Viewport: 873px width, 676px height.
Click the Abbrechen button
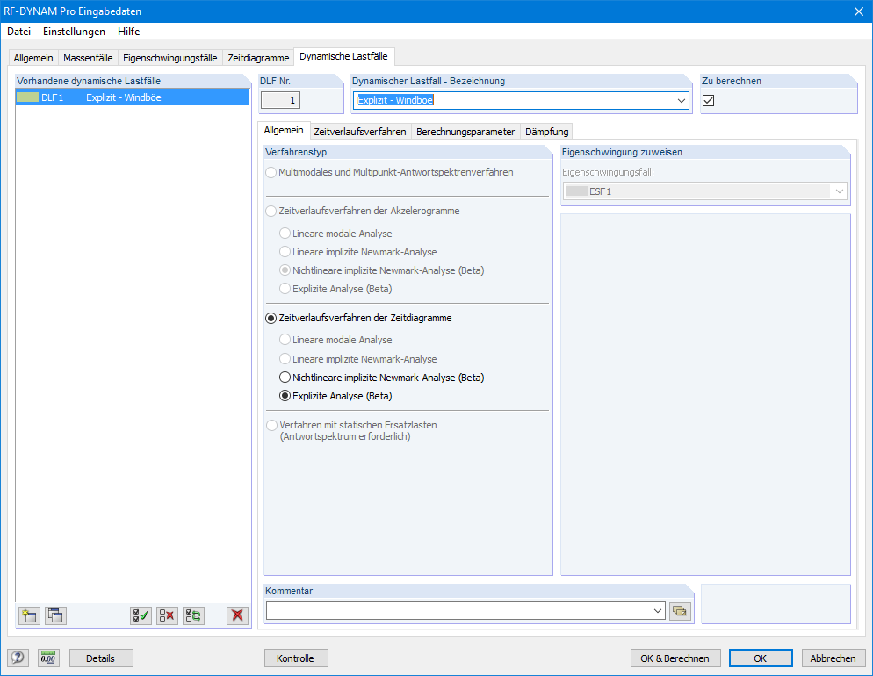[x=833, y=658]
